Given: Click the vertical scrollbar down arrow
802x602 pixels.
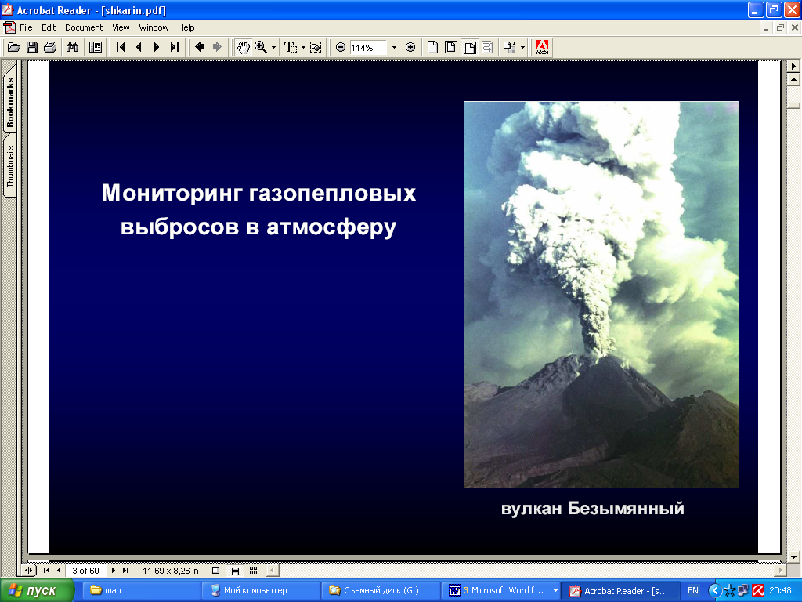Looking at the screenshot, I should click(794, 557).
